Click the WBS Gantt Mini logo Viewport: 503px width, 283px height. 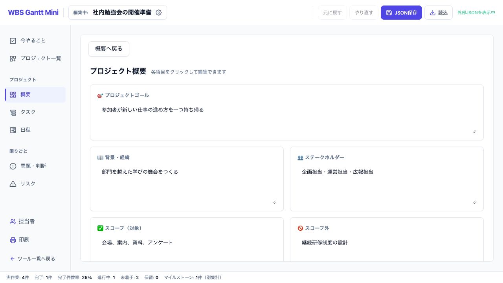(x=33, y=13)
